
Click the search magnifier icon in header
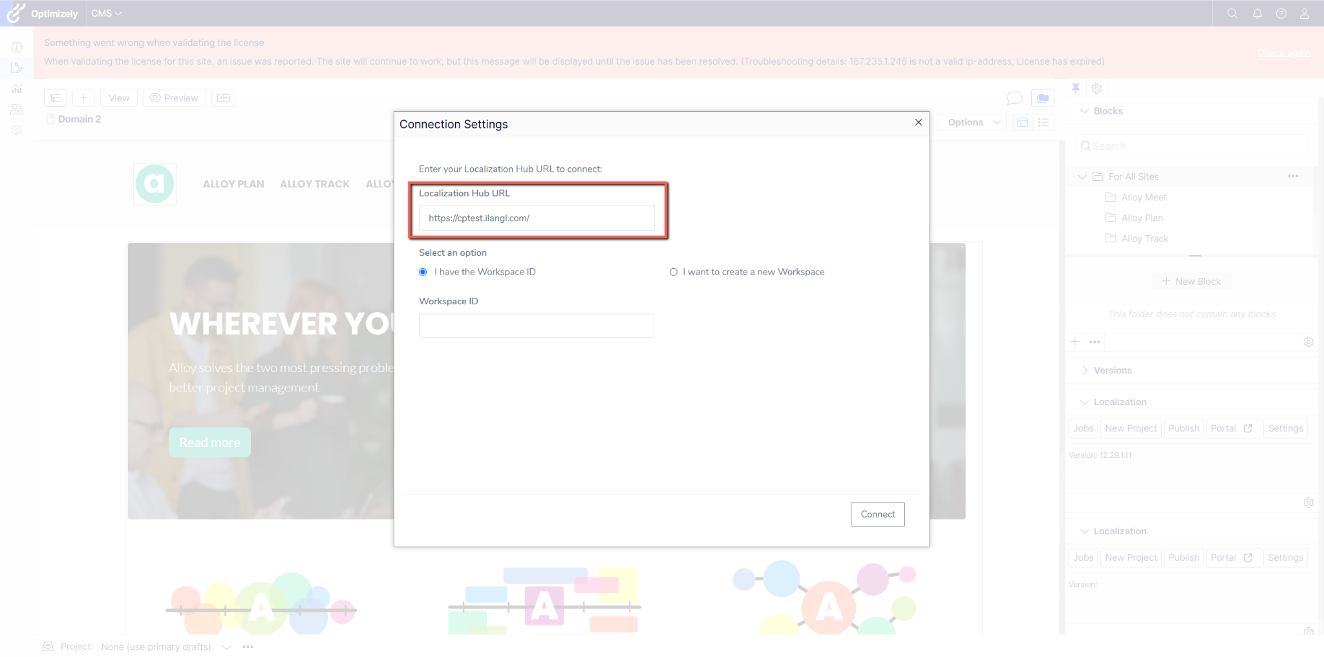(1232, 14)
